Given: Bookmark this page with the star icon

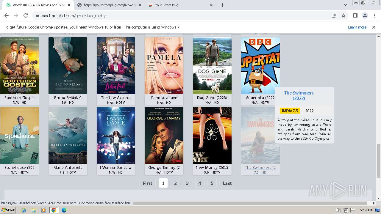Looking at the screenshot, I should point(343,15).
